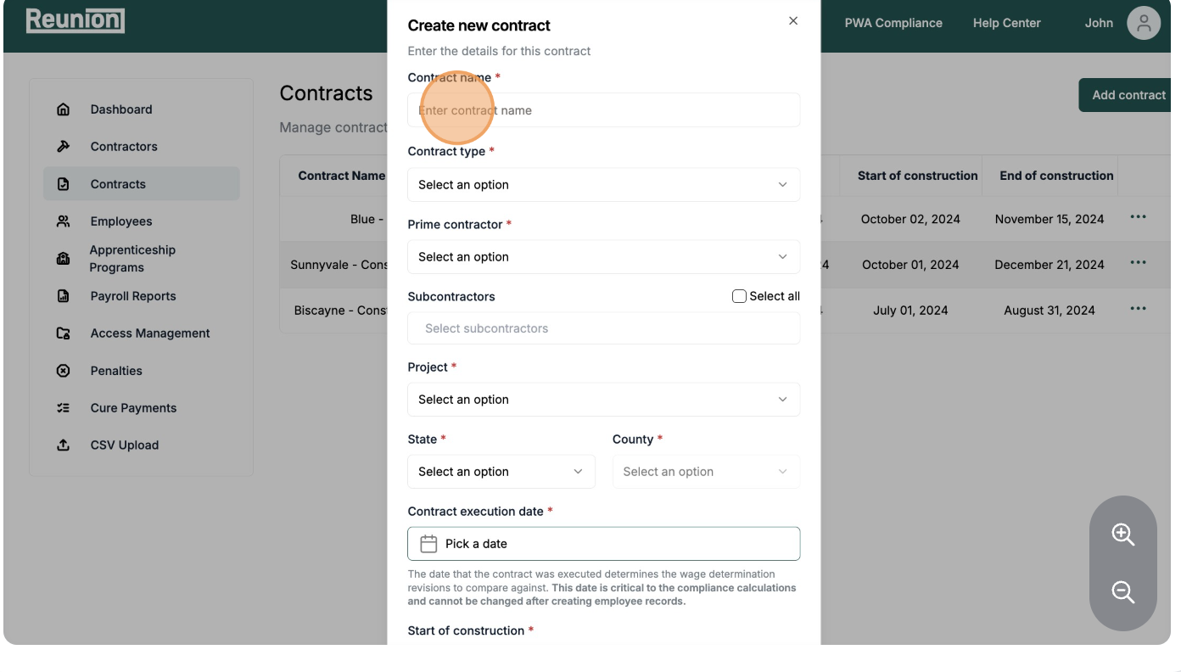Click the zoom out magnifier icon
The width and height of the screenshot is (1181, 672).
1122,592
